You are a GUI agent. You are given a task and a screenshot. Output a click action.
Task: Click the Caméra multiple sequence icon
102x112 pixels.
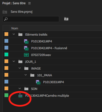(x=20, y=96)
